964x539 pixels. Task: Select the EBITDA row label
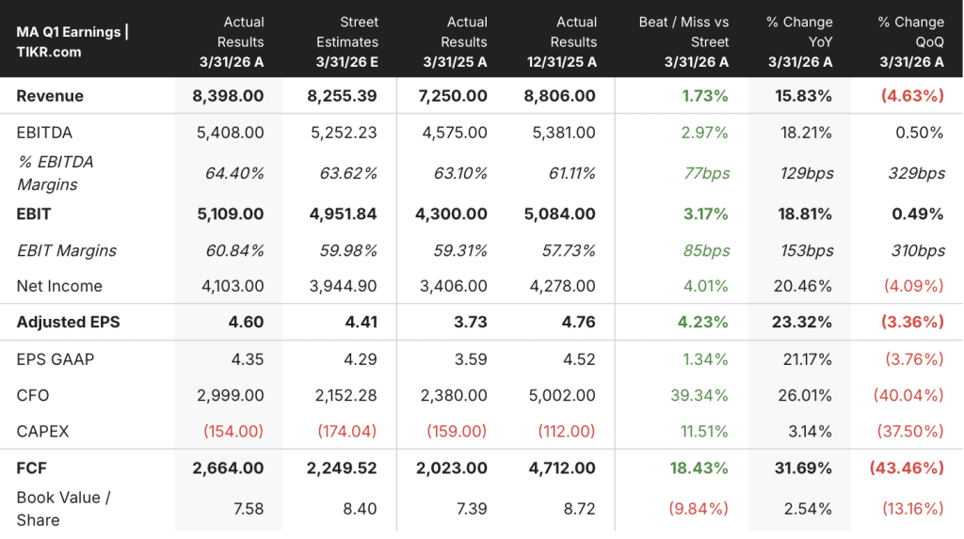pyautogui.click(x=44, y=133)
